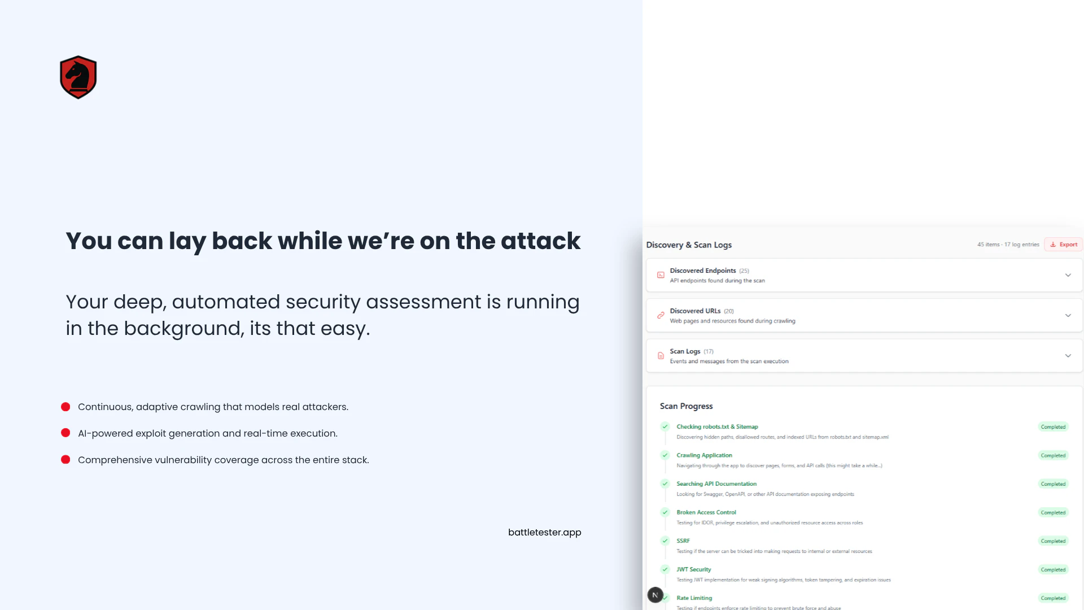Viewport: 1084px width, 610px height.
Task: Click 'Comprehensive vulnerability coverage across the entire stack' text
Action: pos(224,460)
